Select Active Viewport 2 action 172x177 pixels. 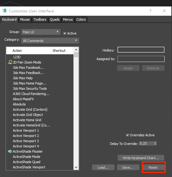[26, 136]
